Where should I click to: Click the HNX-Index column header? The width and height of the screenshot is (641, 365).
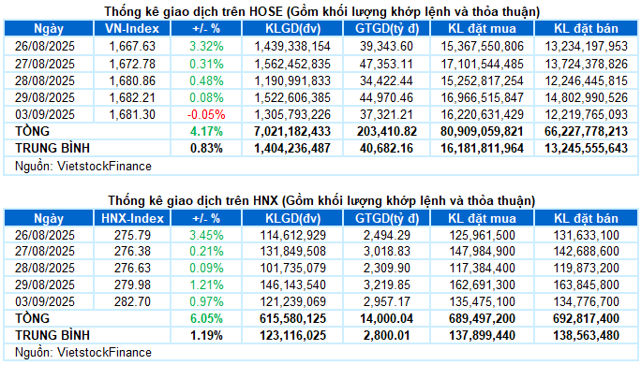coord(132,218)
